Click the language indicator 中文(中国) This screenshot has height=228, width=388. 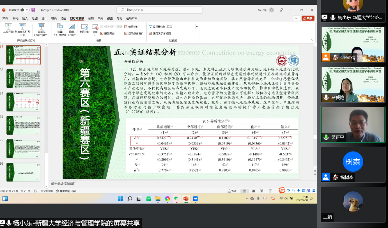[47, 191]
